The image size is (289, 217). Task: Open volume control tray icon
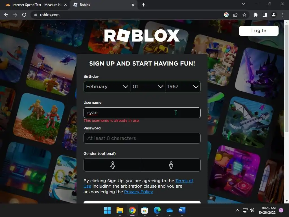pyautogui.click(x=252, y=210)
